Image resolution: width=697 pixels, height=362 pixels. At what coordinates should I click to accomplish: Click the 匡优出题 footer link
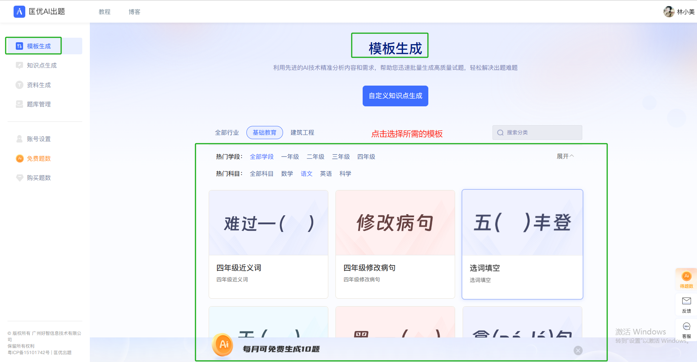point(63,353)
